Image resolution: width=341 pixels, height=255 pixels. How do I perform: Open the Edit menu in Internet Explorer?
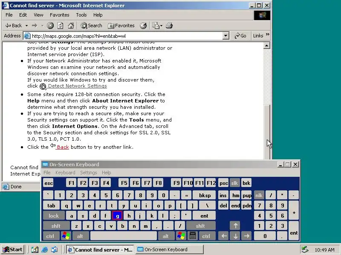[23, 15]
